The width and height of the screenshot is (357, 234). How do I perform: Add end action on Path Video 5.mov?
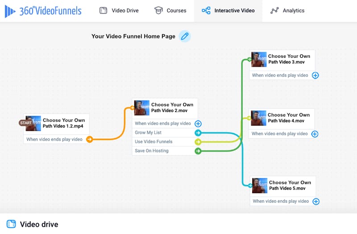coord(316,202)
